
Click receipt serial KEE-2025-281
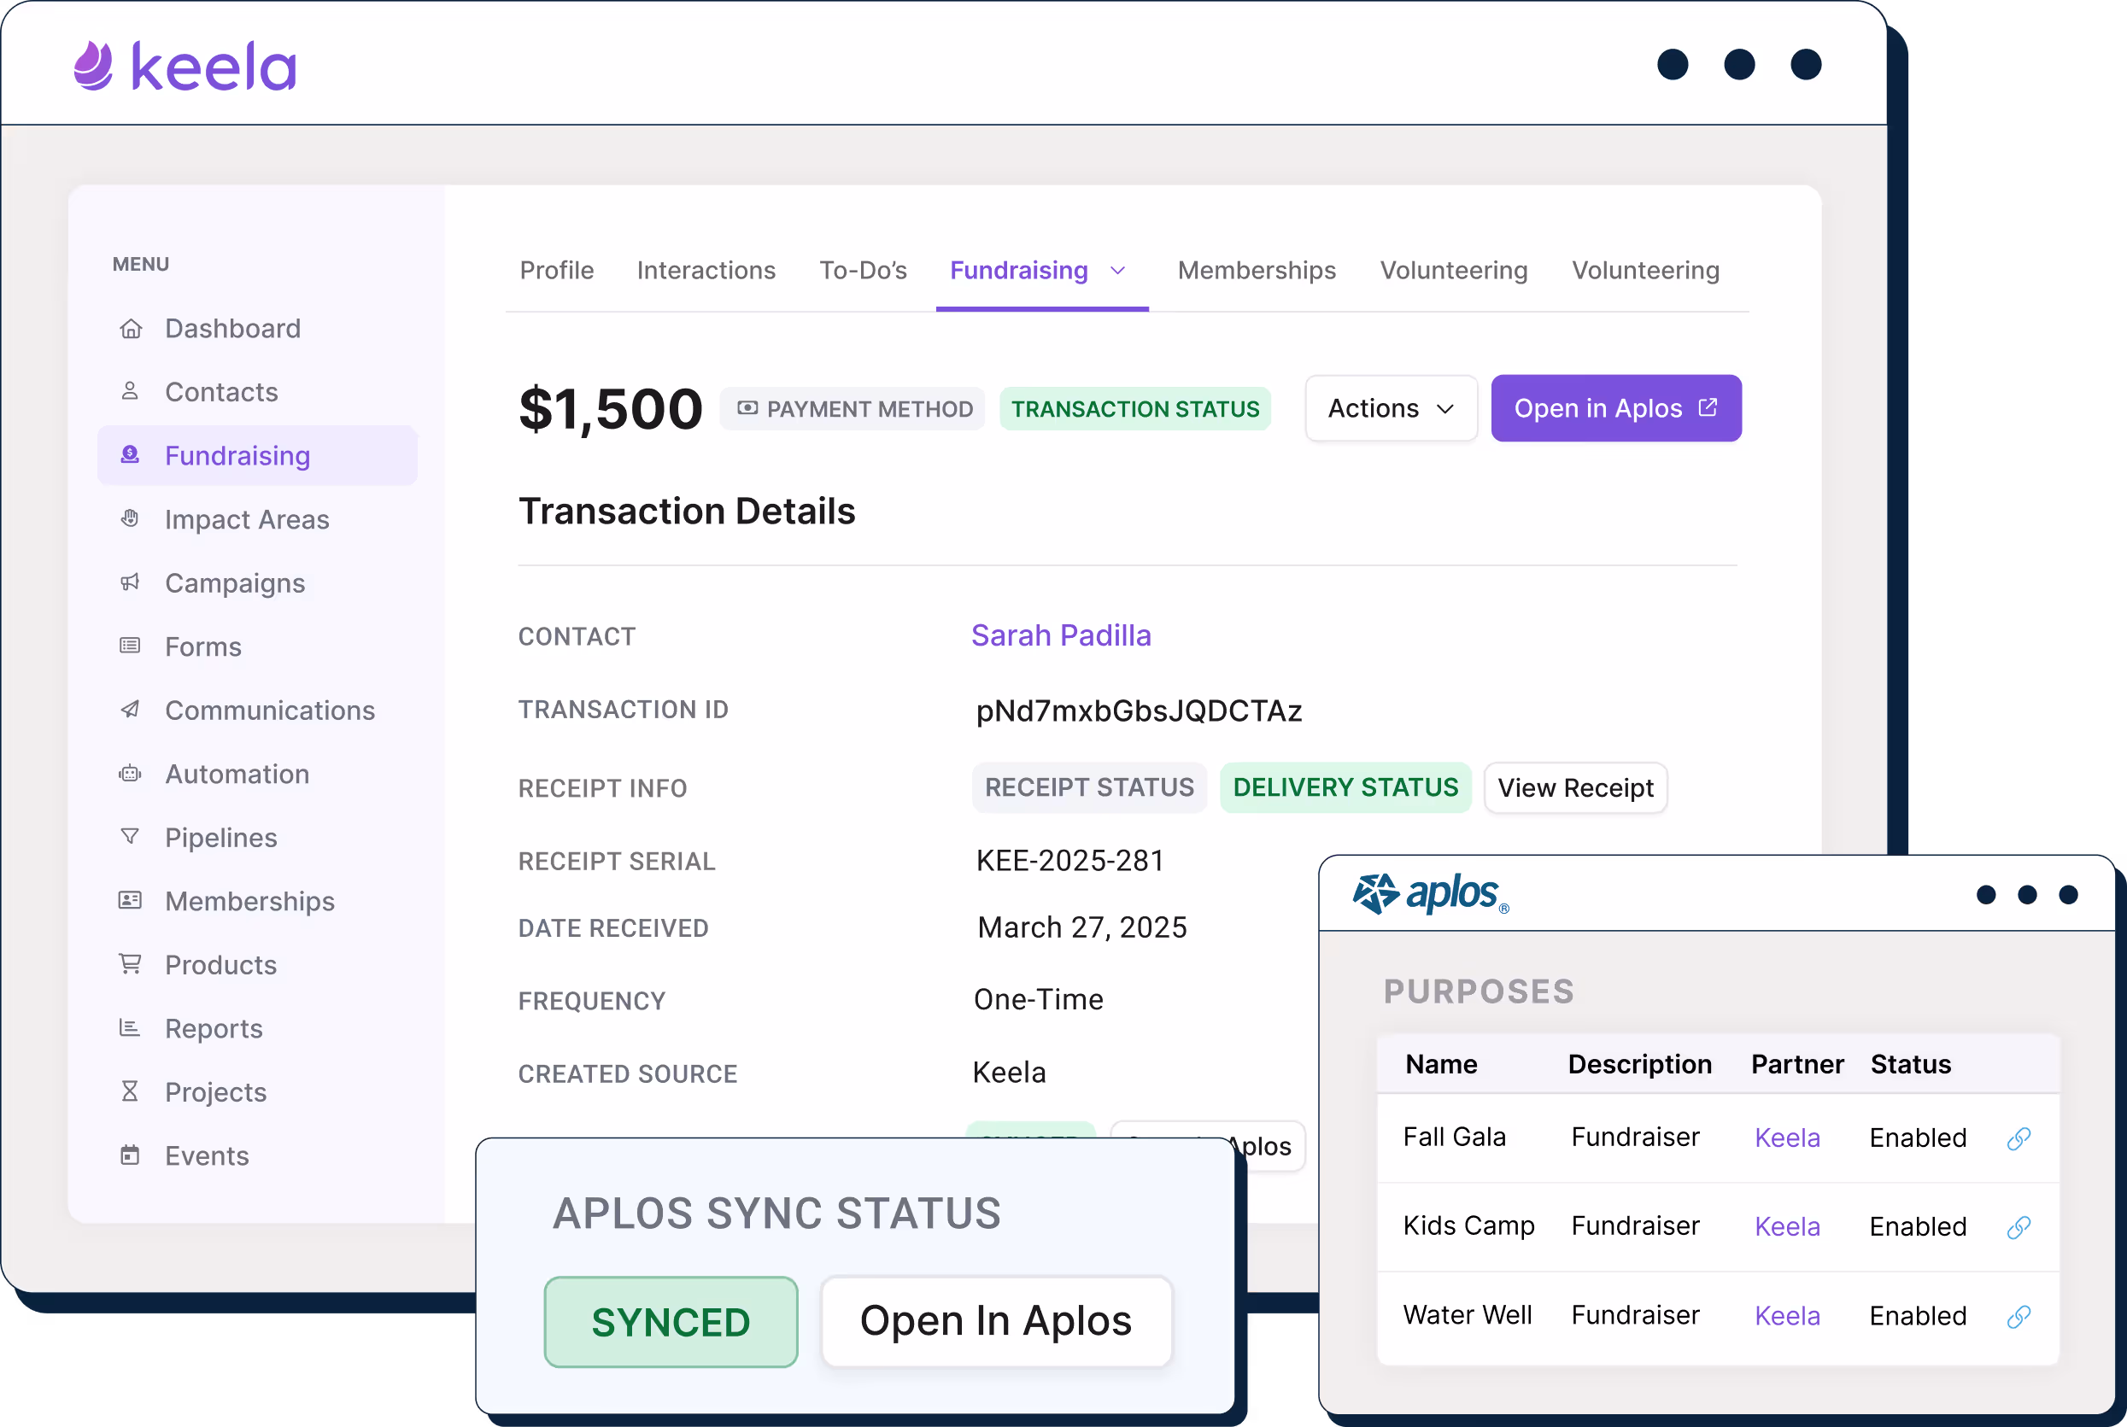click(x=1070, y=861)
